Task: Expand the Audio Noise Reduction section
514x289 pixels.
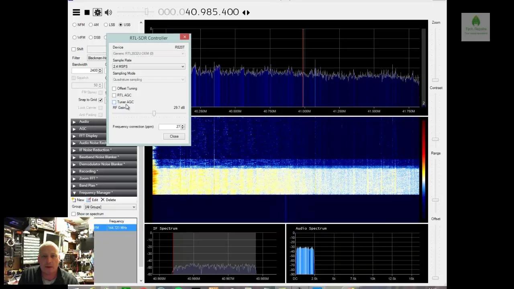Action: (93, 143)
